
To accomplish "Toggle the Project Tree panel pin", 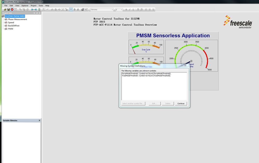I will (x=37, y=13).
